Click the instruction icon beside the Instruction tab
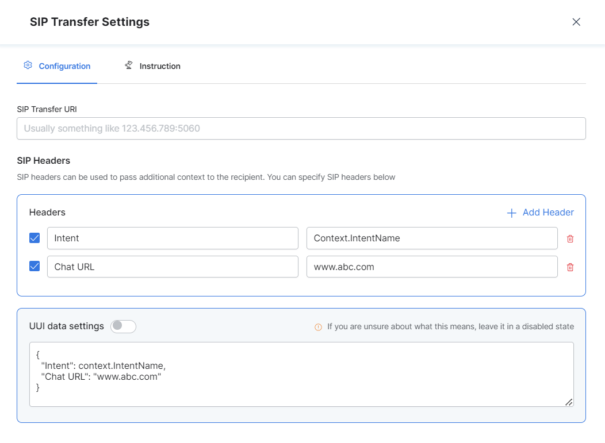The width and height of the screenshot is (605, 443). pyautogui.click(x=128, y=66)
